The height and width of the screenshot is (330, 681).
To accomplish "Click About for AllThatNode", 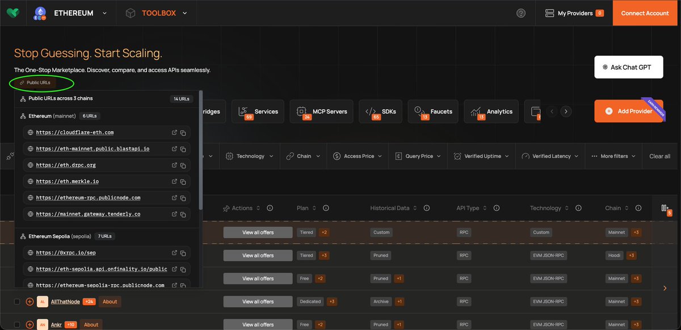I will click(110, 302).
